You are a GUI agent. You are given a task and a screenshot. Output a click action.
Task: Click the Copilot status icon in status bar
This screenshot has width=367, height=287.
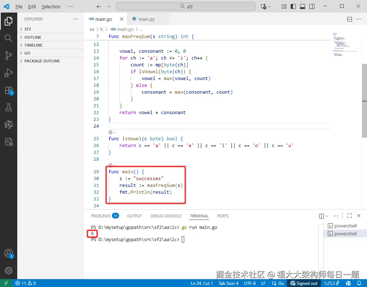(x=348, y=283)
